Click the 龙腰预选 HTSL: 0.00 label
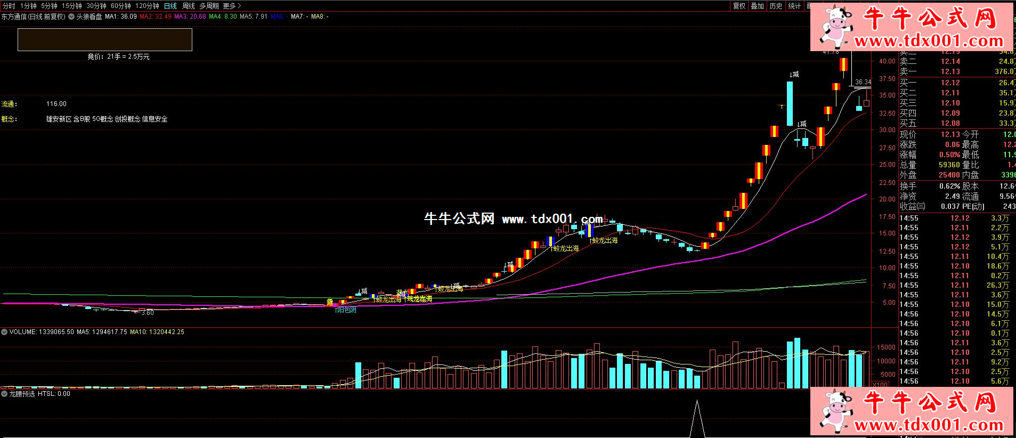1016x438 pixels. (x=39, y=394)
